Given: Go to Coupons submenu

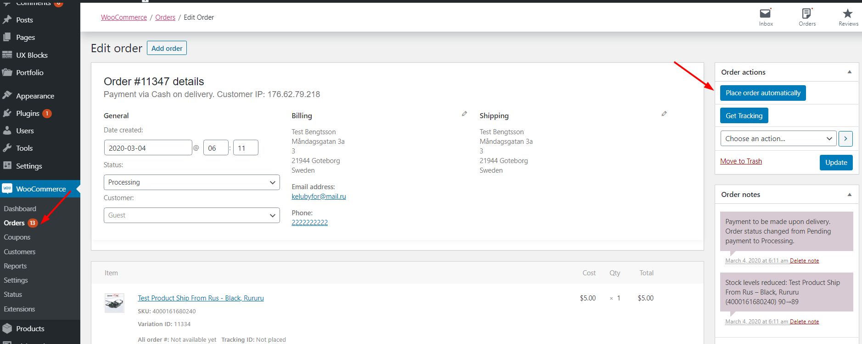Looking at the screenshot, I should [17, 237].
